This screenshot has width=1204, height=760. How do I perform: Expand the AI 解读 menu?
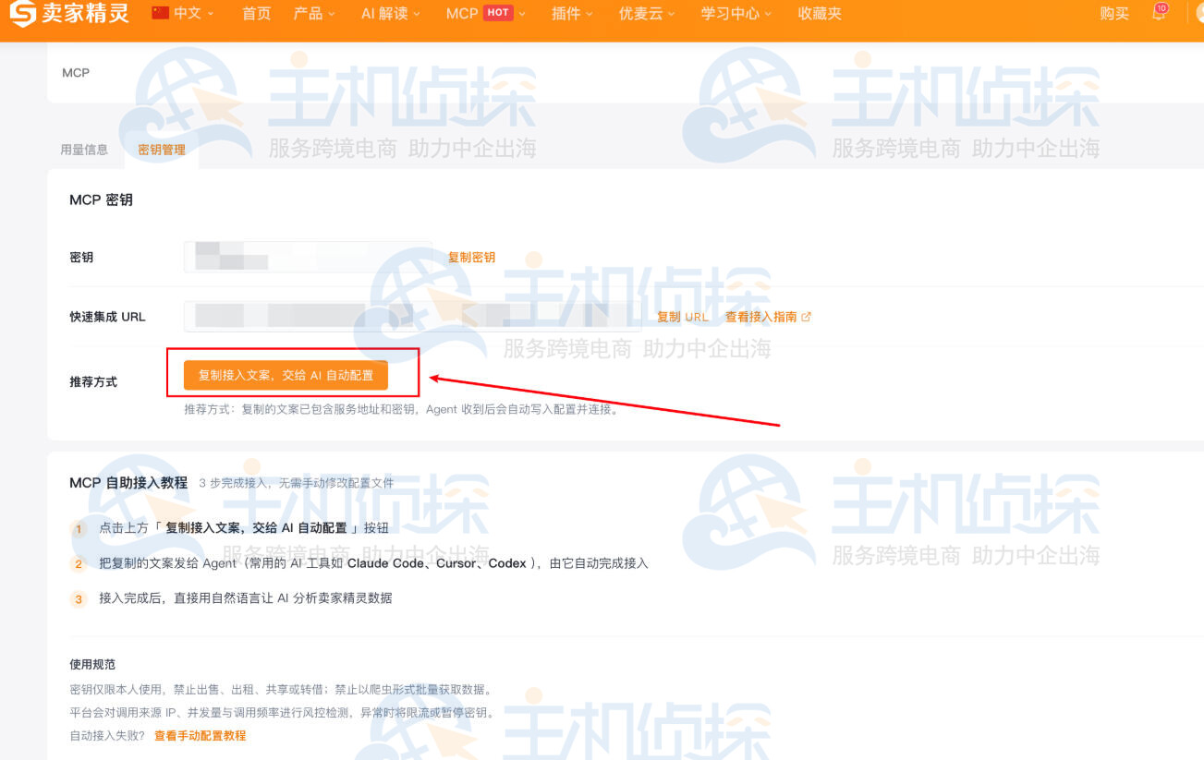point(391,14)
